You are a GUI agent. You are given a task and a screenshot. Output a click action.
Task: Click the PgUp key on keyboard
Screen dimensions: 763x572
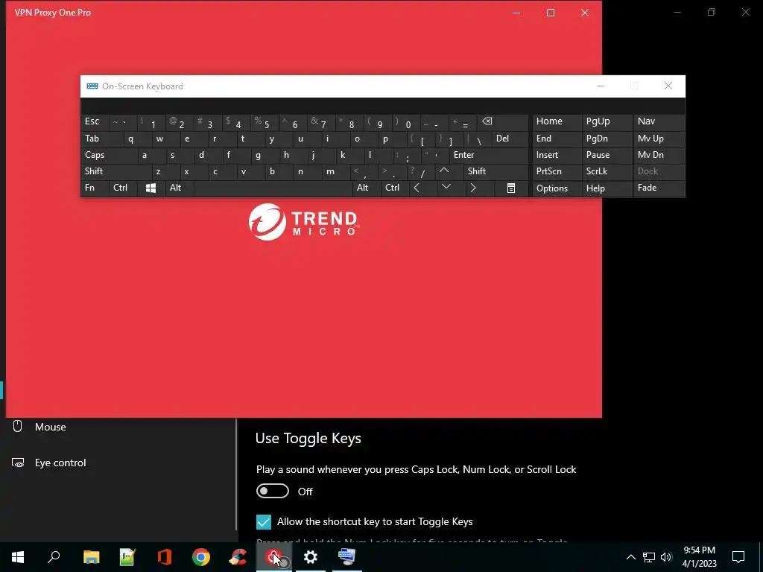(x=607, y=122)
